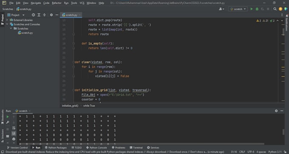This screenshot has height=154, width=289.
Task: Hide the Project panel with minus icon
Action: 57,15
